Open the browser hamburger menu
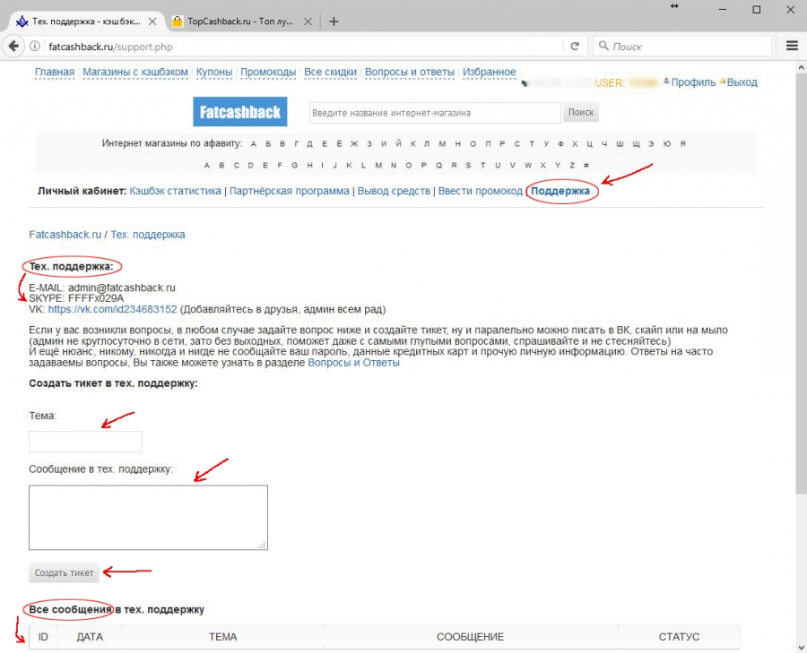 pyautogui.click(x=792, y=46)
